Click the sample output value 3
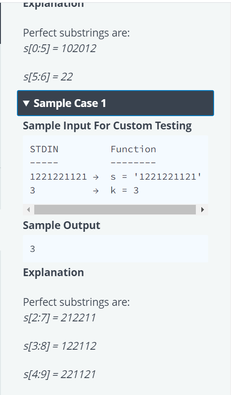 (x=32, y=249)
